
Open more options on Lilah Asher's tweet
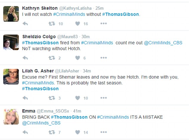point(103,98)
